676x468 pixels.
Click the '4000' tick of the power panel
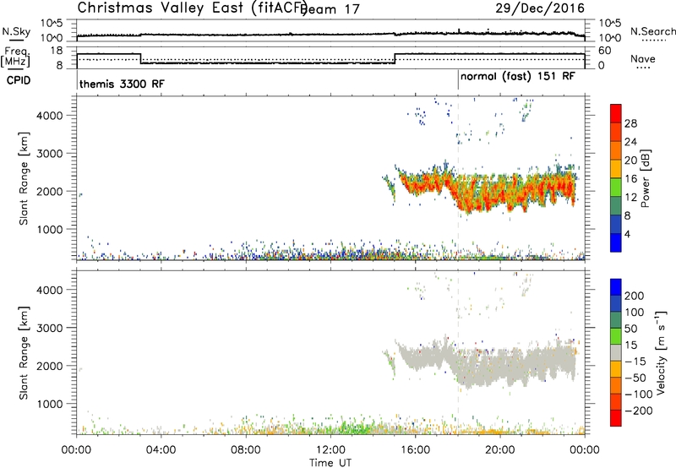click(50, 116)
